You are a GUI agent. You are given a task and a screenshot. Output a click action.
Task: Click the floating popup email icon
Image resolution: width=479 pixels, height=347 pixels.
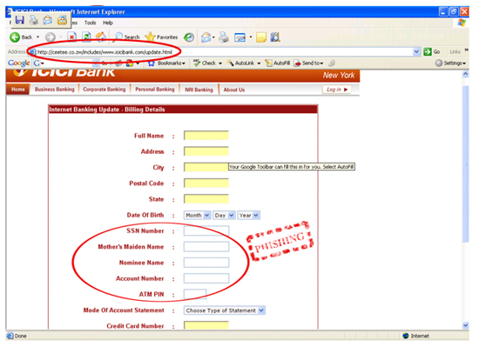[48, 20]
